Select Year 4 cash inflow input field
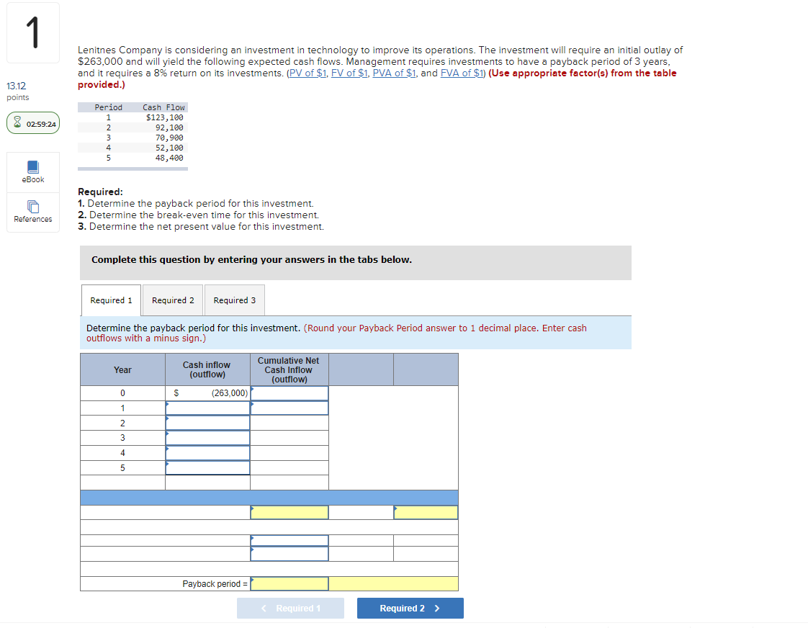 [207, 453]
